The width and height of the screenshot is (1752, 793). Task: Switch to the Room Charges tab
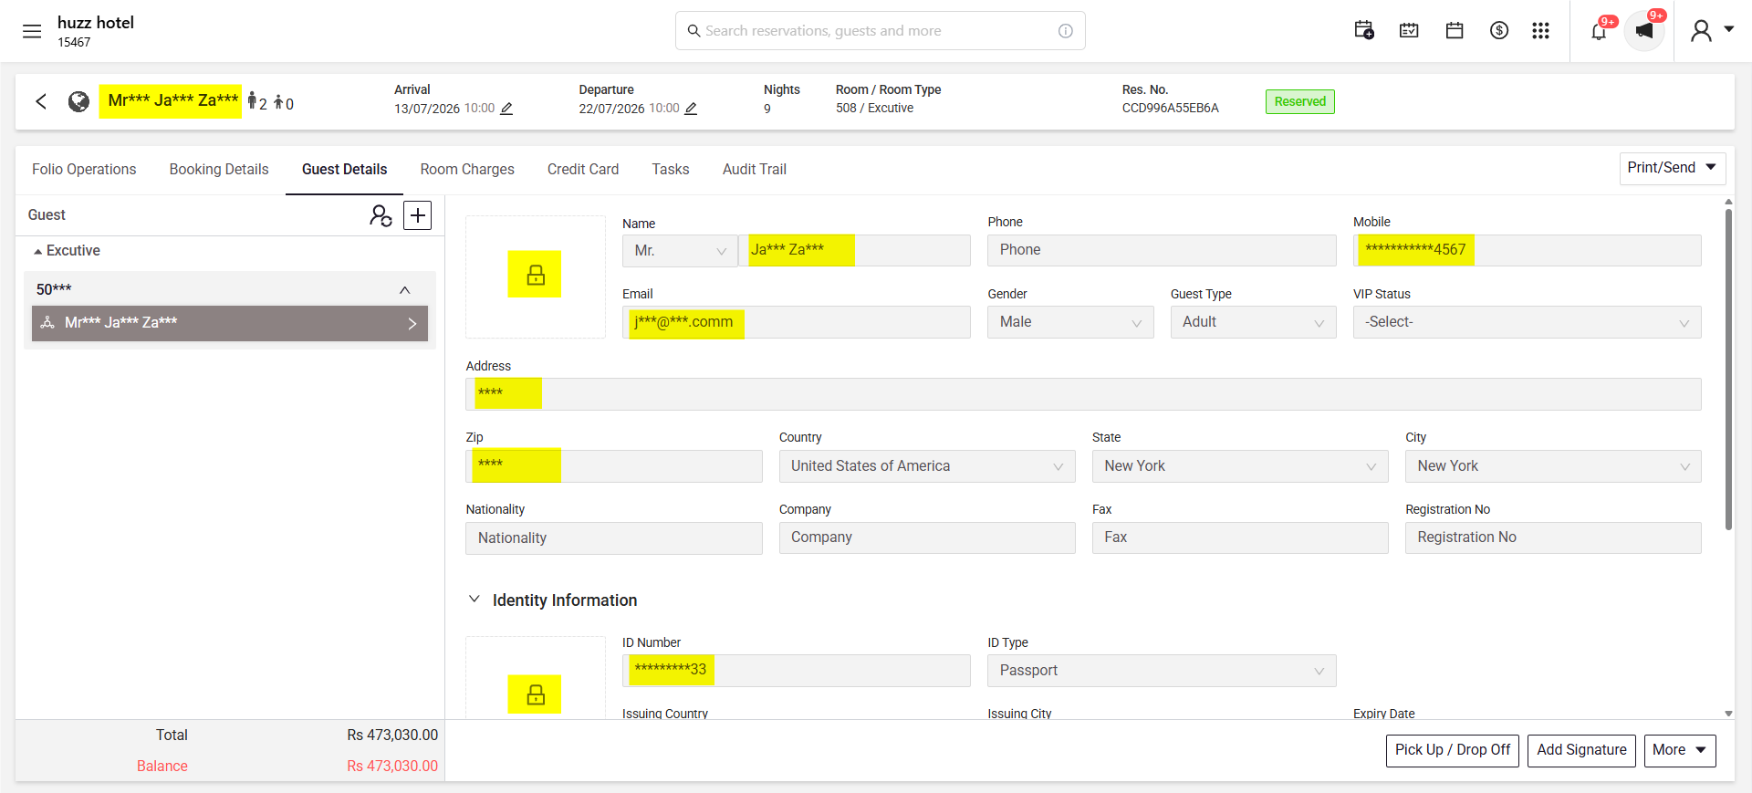tap(467, 170)
